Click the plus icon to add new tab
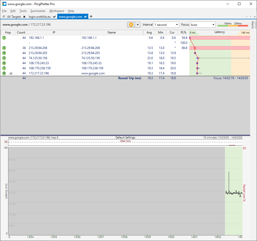The width and height of the screenshot is (257, 241). 91,16
